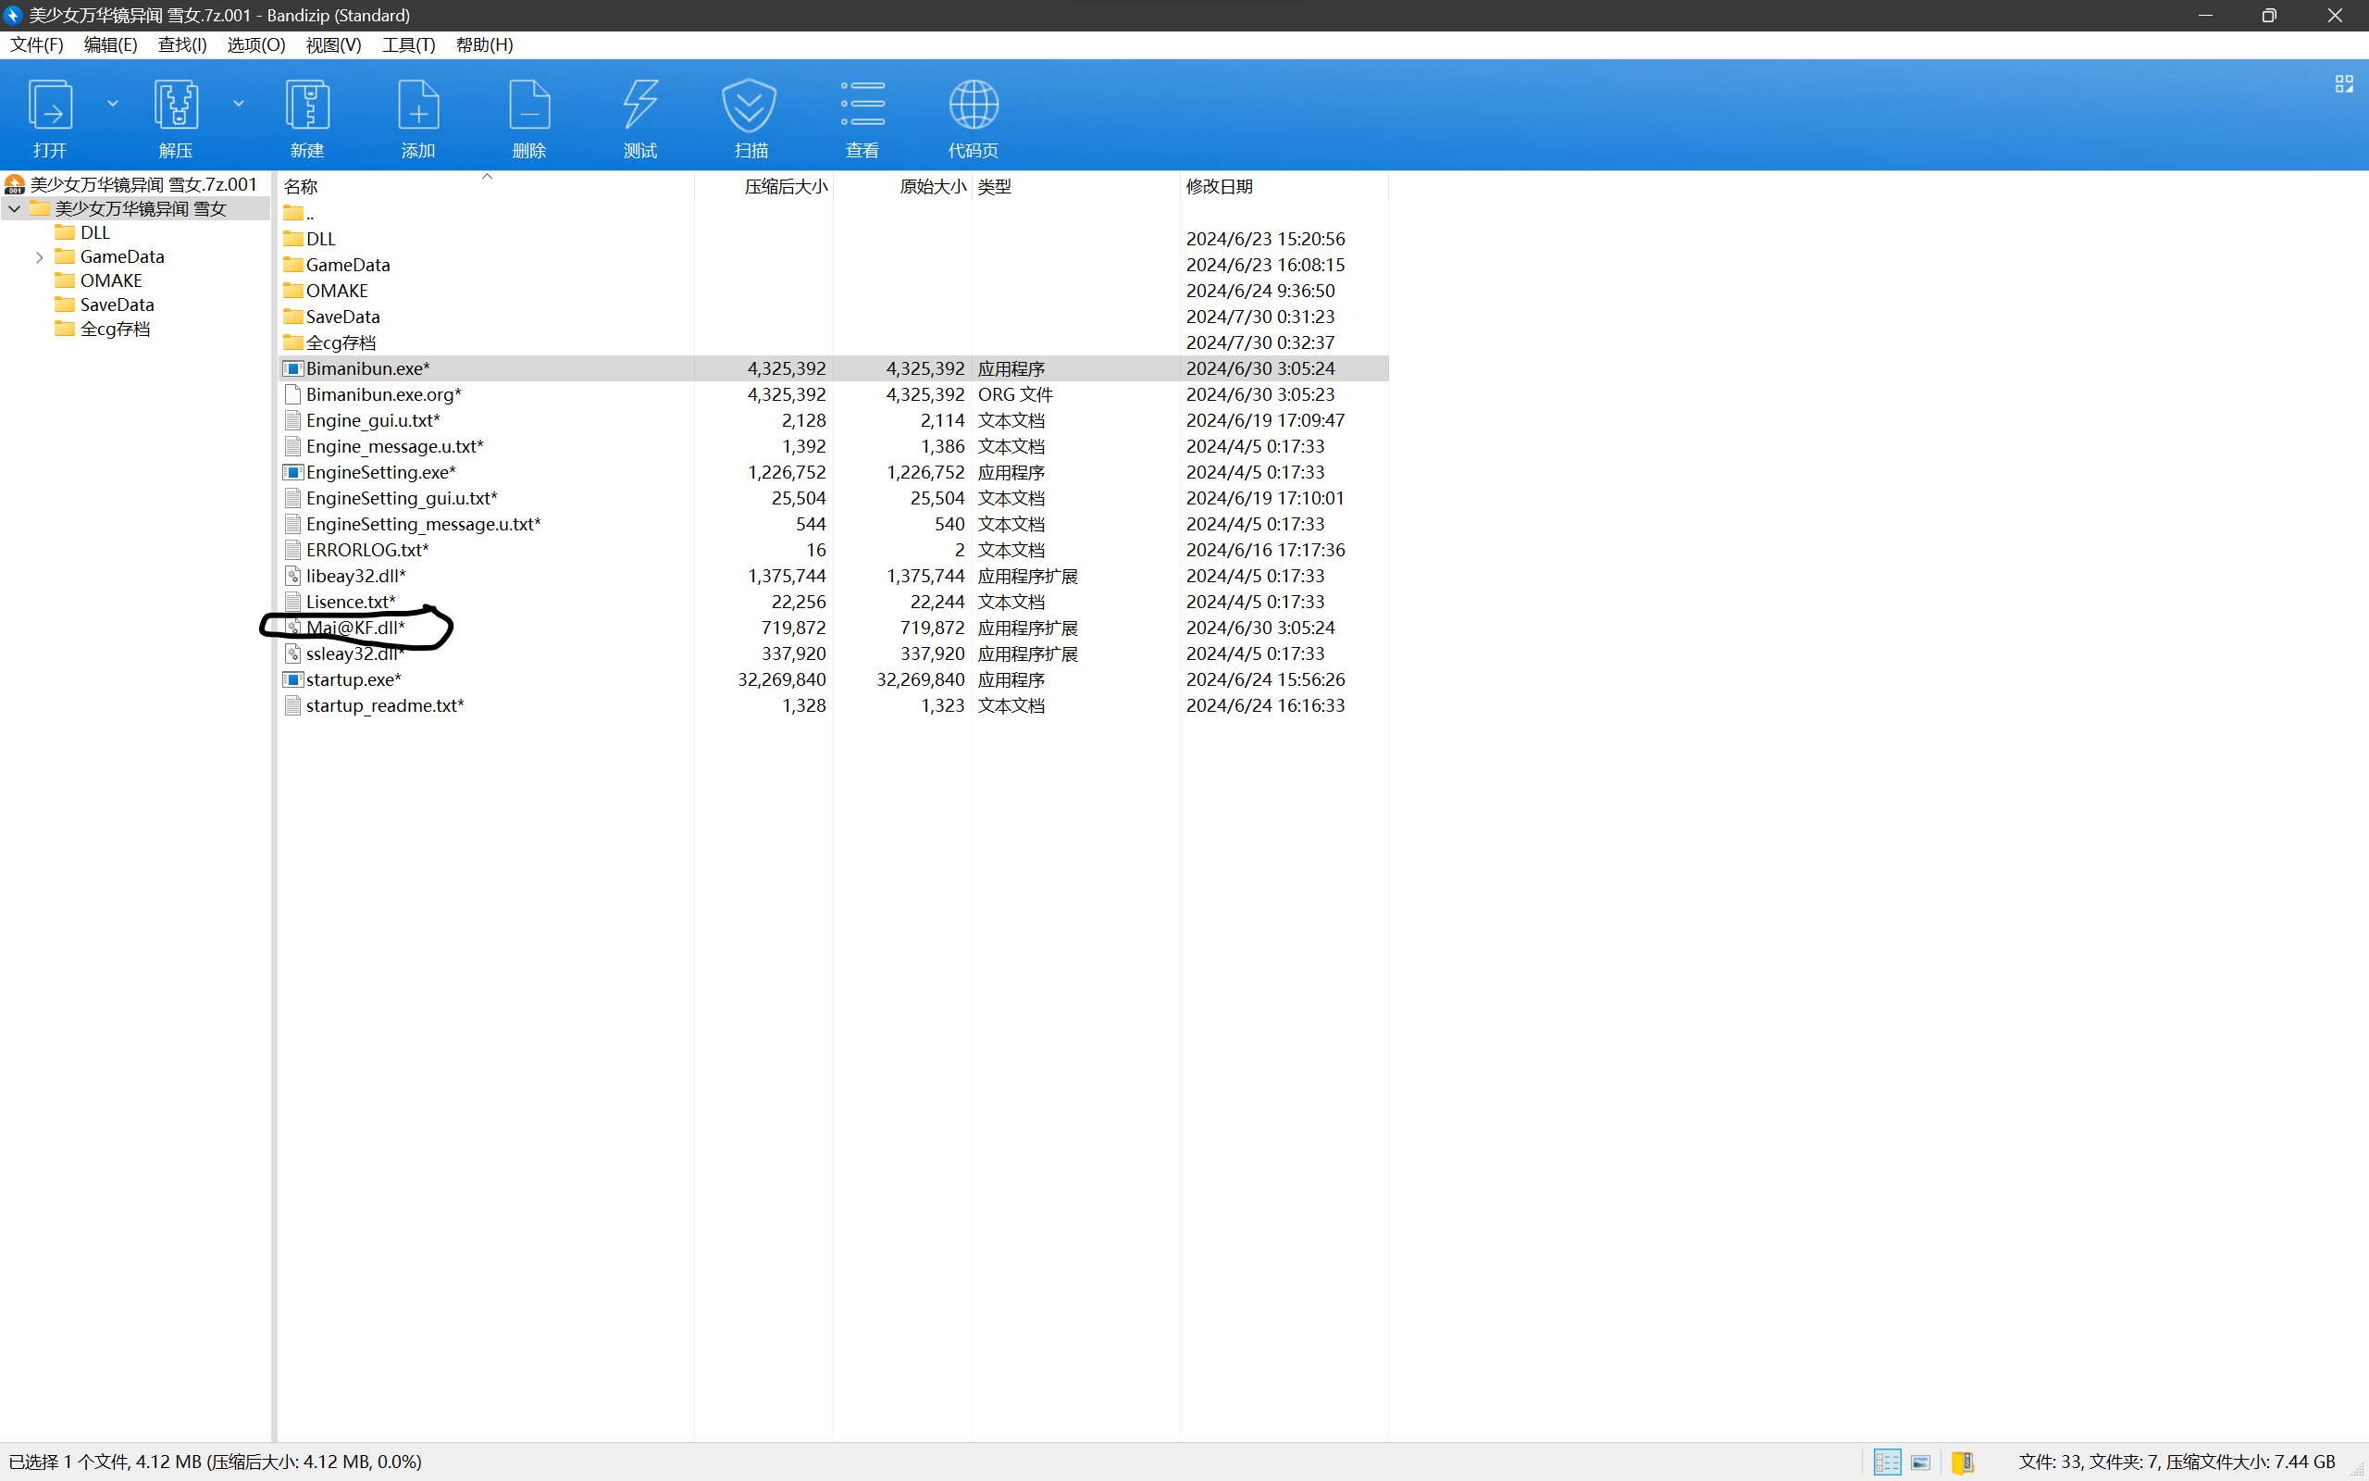The width and height of the screenshot is (2369, 1481).
Task: Sort by 压缩后大小 column header
Action: click(x=785, y=186)
